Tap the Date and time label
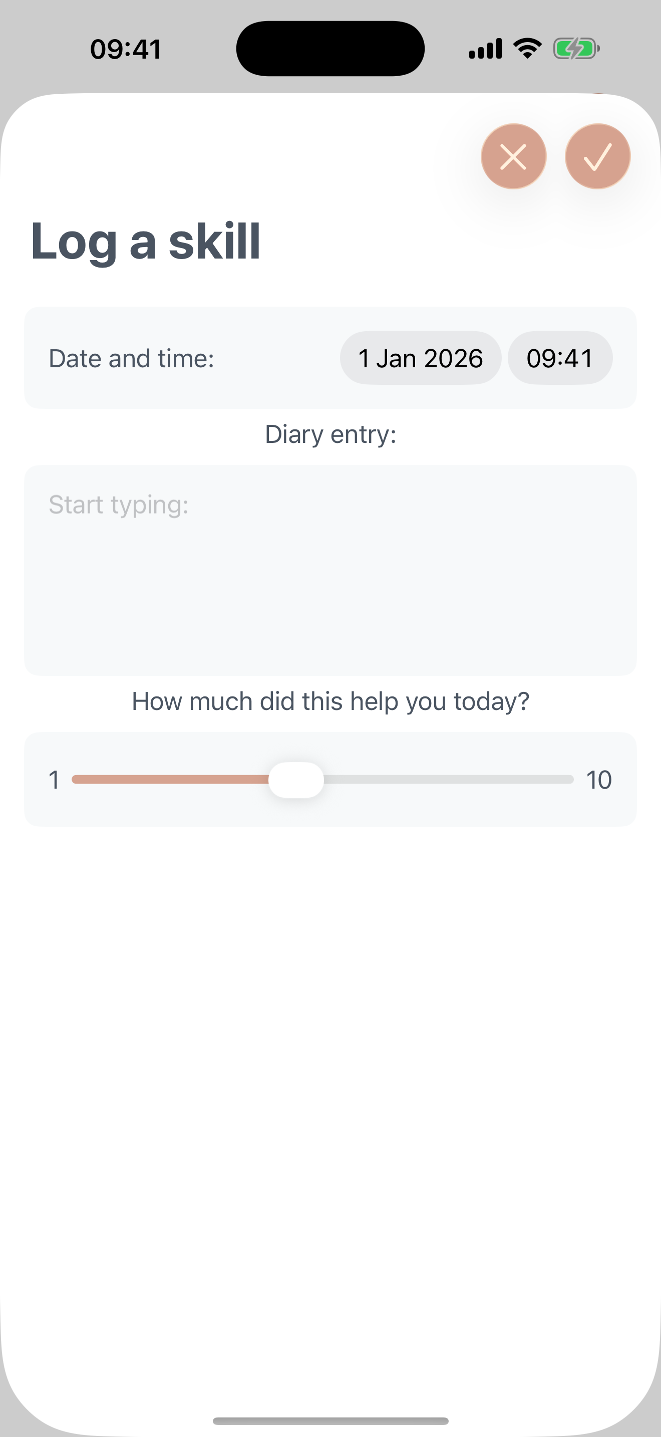Image resolution: width=661 pixels, height=1437 pixels. [x=132, y=358]
